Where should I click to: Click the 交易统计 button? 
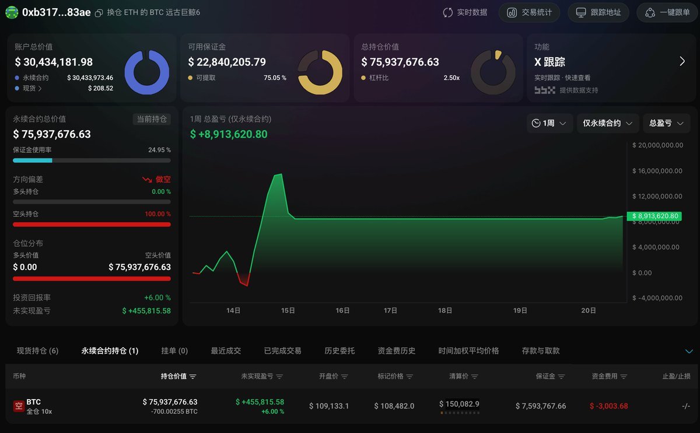point(529,12)
